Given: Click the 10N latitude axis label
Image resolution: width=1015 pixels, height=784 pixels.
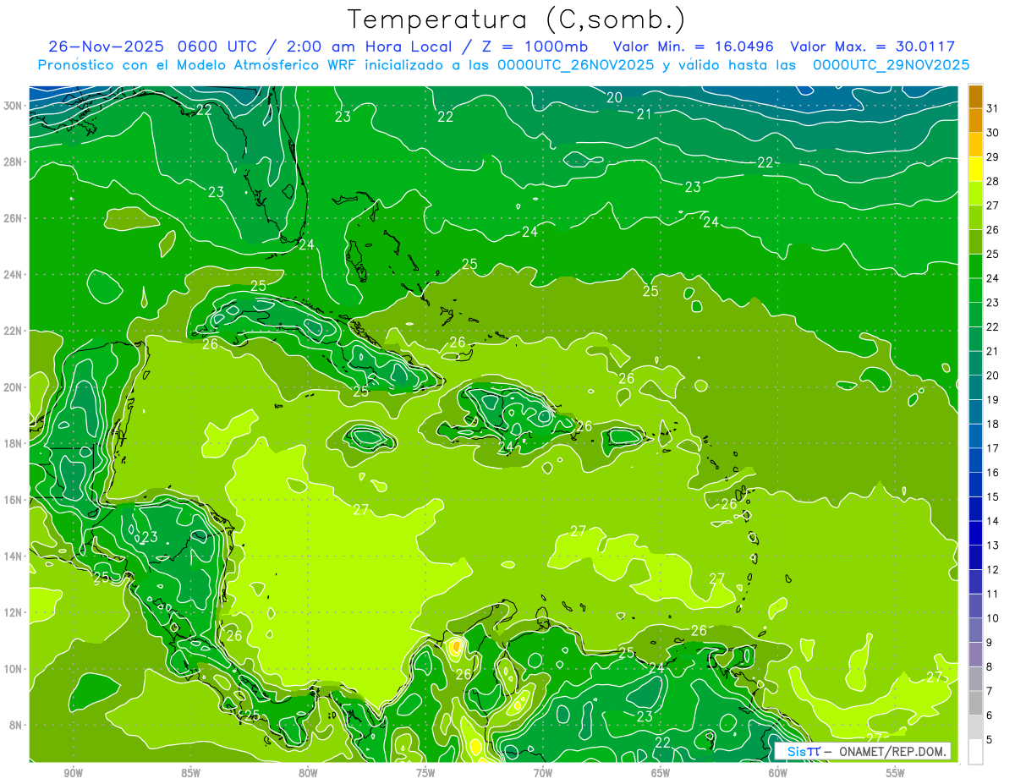Looking at the screenshot, I should [x=14, y=668].
